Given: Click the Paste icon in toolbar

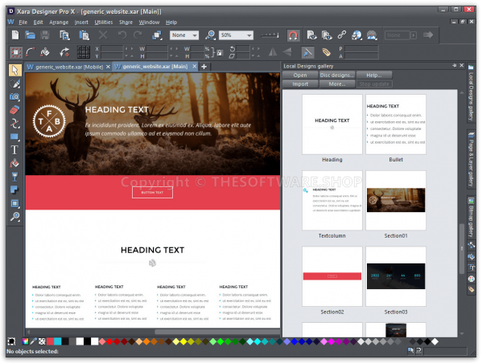Looking at the screenshot, I should [x=84, y=35].
